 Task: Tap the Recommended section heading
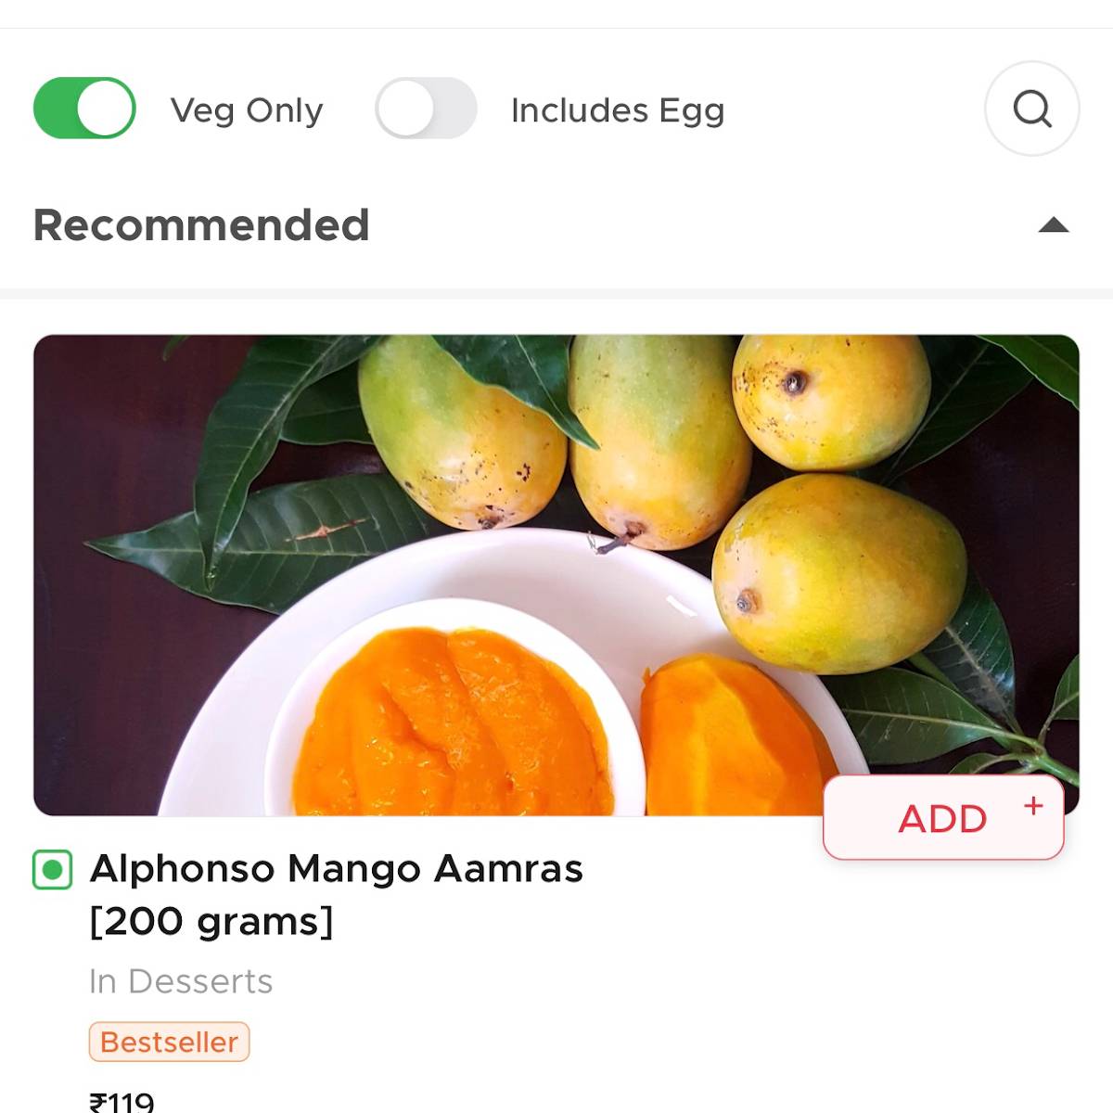click(x=201, y=225)
